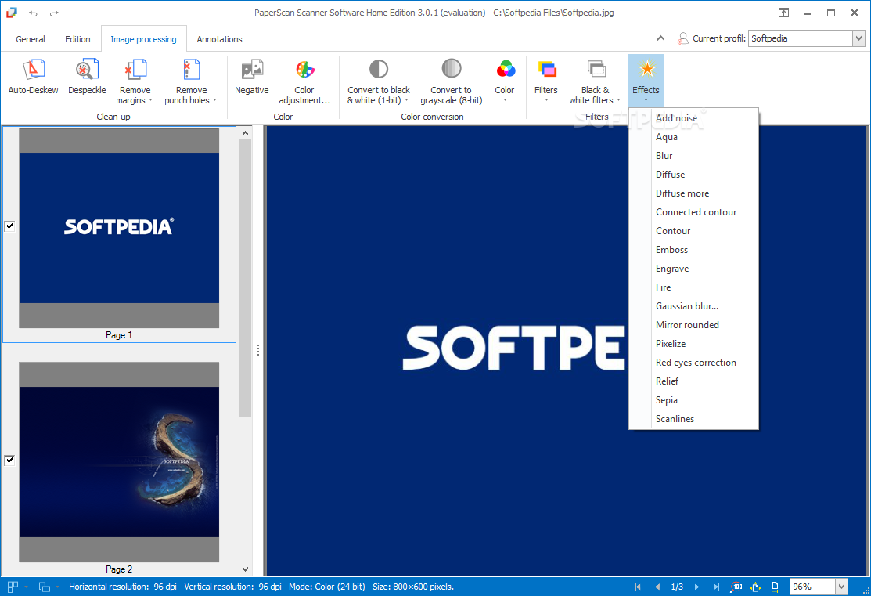Fit page to width icon
This screenshot has width=871, height=596.
pyautogui.click(x=775, y=587)
